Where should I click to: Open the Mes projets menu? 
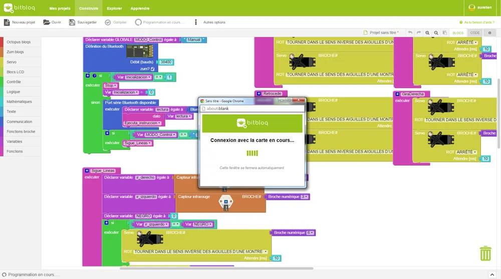(x=60, y=8)
